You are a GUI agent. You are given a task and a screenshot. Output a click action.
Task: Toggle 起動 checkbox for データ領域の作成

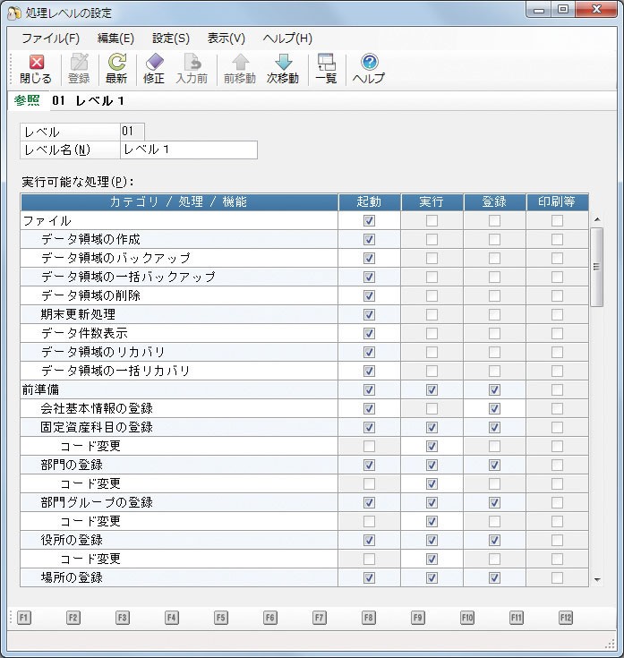click(x=369, y=239)
